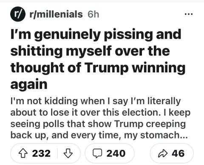Click the body preview starting 'I'm not kidding'

[x=100, y=118]
